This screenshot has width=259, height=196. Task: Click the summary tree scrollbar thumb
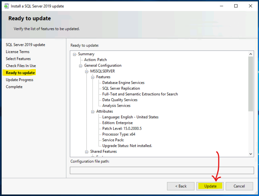click(x=251, y=84)
